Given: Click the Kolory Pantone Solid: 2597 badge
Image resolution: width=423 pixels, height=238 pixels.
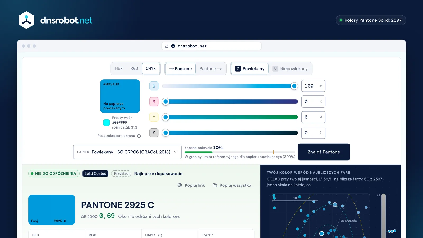Looking at the screenshot, I should tap(371, 20).
